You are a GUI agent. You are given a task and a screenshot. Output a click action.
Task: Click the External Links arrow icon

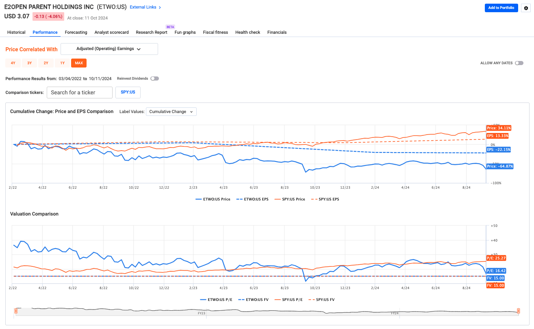click(160, 7)
